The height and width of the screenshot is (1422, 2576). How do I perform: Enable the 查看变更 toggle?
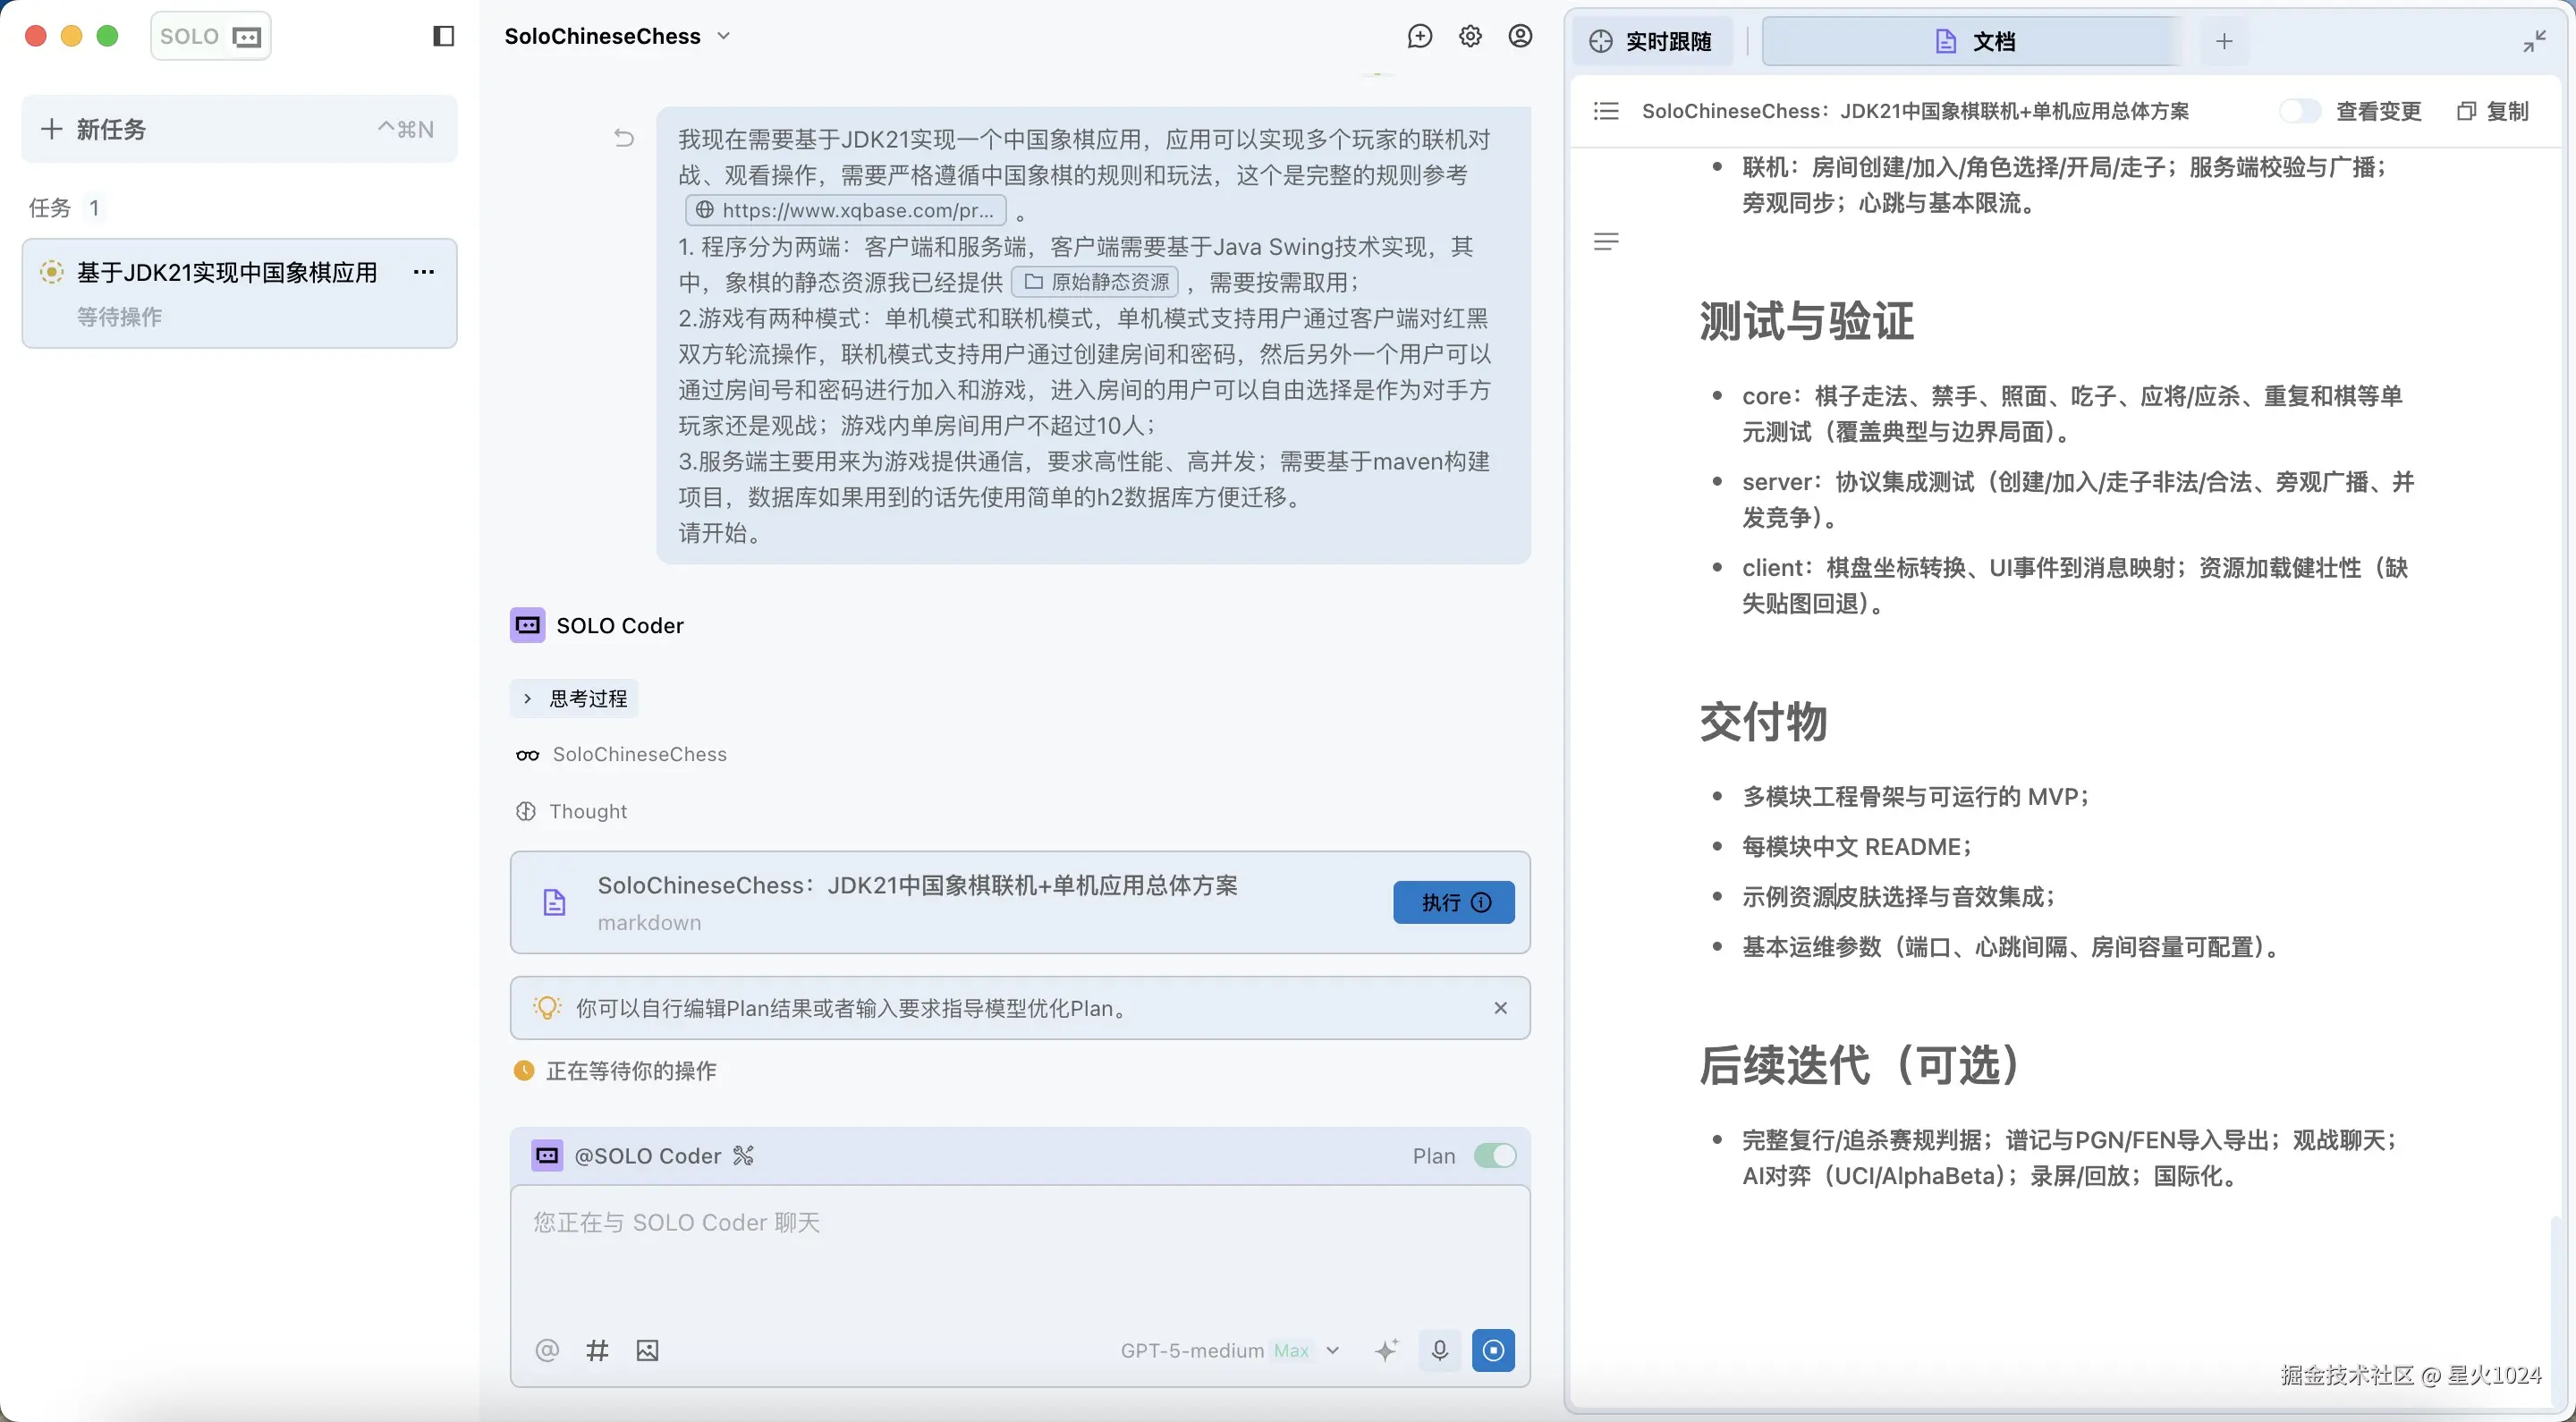click(x=2298, y=111)
